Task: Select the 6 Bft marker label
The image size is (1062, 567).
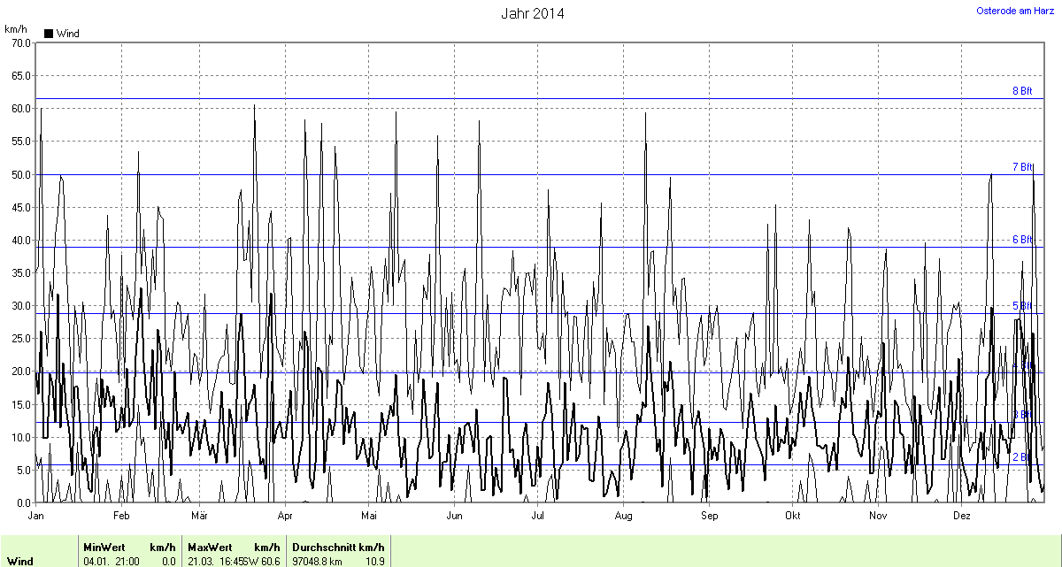Action: pyautogui.click(x=1022, y=240)
